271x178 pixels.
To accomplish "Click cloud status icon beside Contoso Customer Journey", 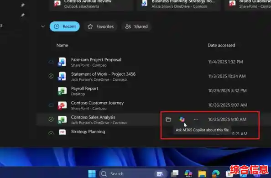I will 51,105.
